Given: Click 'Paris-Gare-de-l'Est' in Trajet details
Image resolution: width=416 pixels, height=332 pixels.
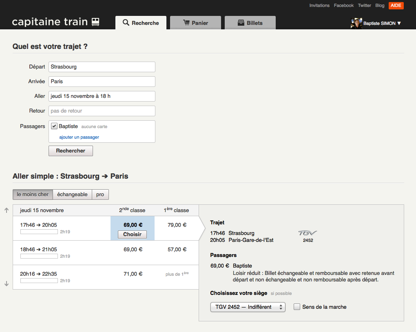Looking at the screenshot, I should [x=251, y=240].
